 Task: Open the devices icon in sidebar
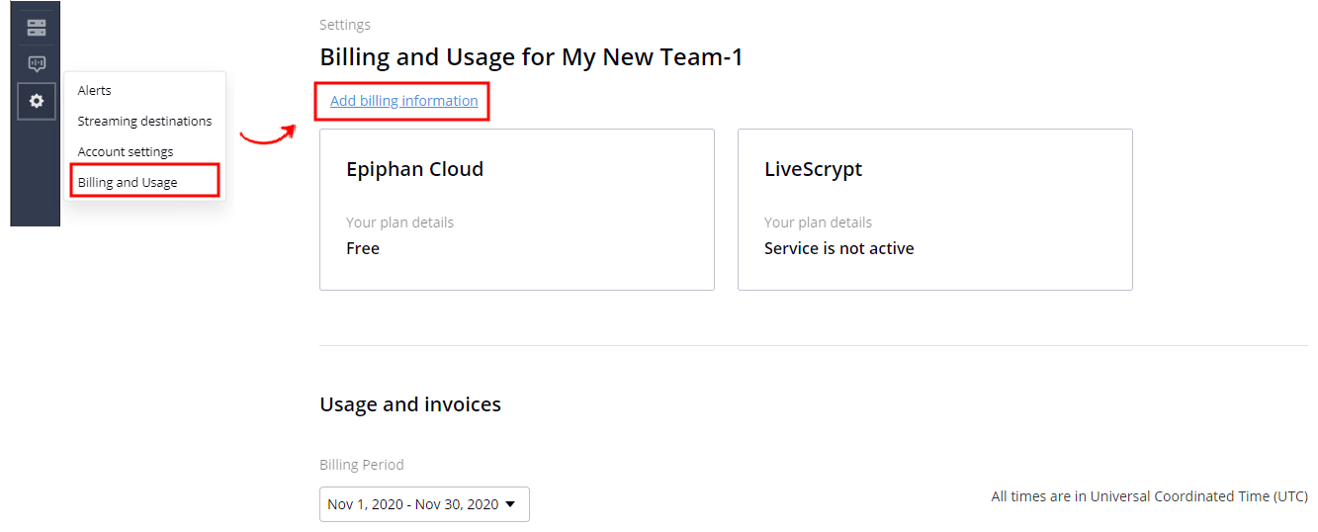tap(37, 28)
